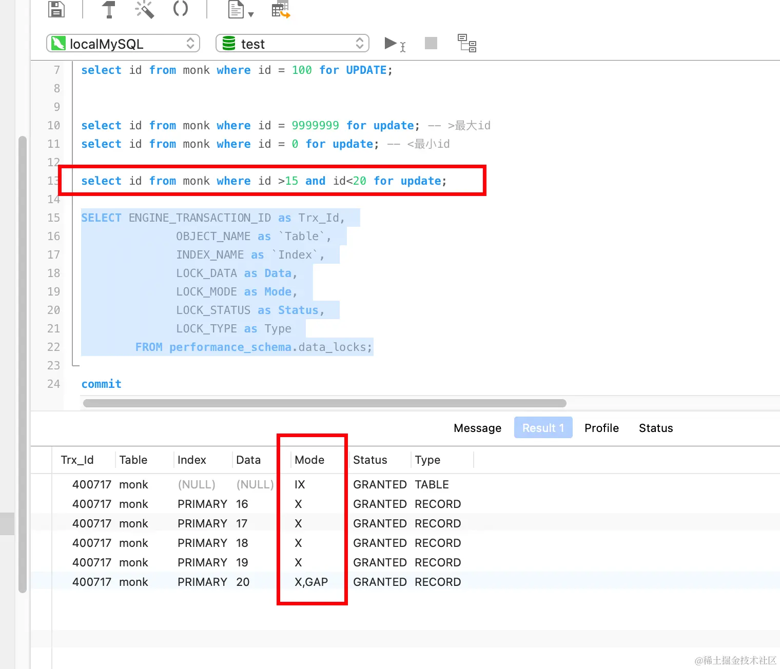The image size is (780, 669).
Task: Switch to the Status tab
Action: point(656,428)
